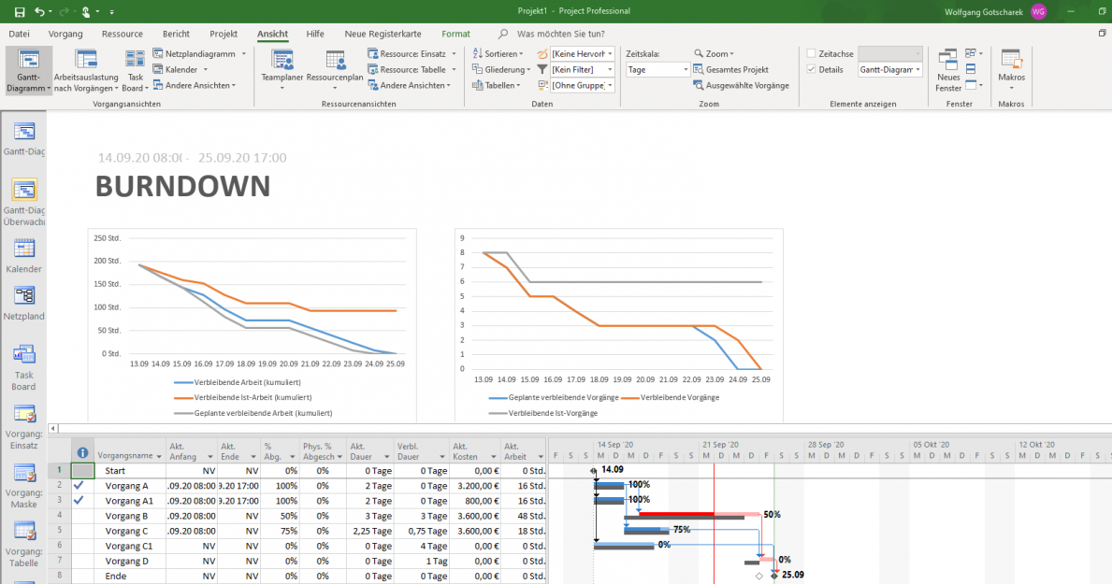Screen dimensions: 1112x584
Task: Toggle the Zeitachse checkbox
Action: [813, 52]
